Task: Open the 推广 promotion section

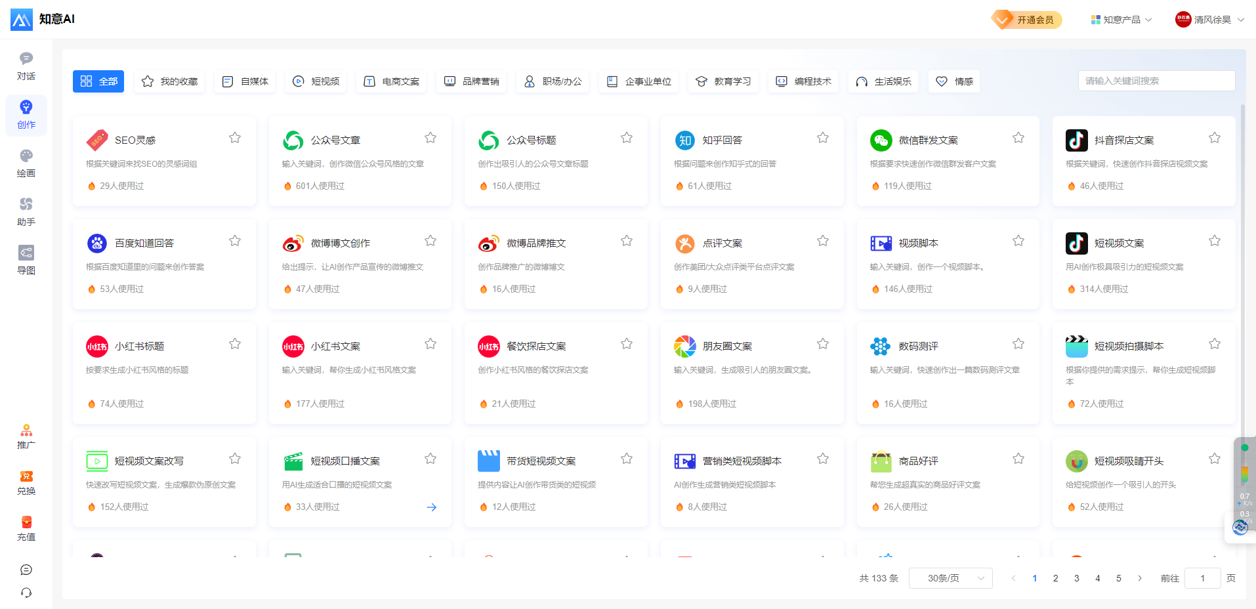Action: (26, 436)
